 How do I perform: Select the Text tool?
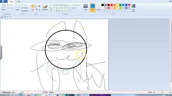39,6
